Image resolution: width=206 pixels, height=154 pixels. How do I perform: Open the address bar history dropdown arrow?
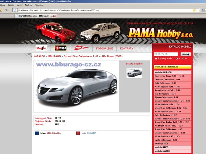(198, 10)
